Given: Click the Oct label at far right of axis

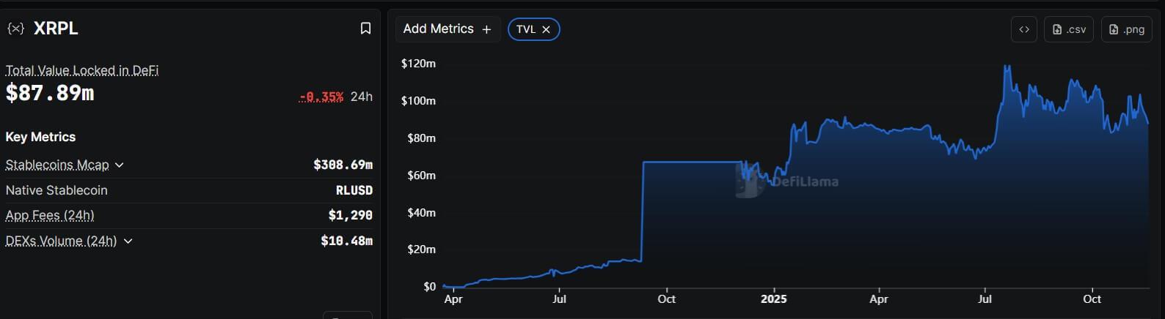Looking at the screenshot, I should pos(1092,299).
